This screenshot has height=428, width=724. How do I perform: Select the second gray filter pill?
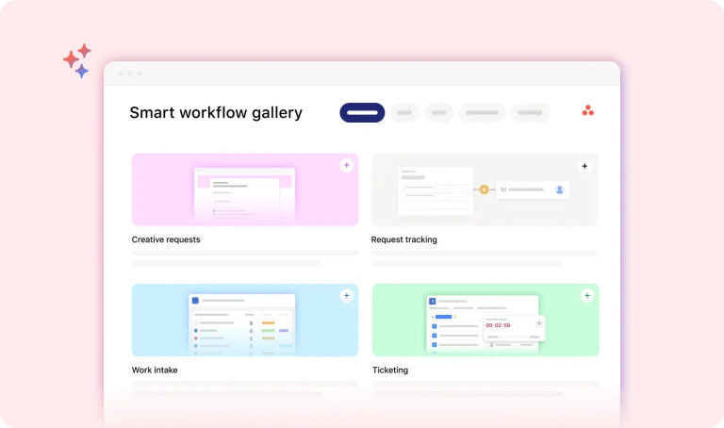(404, 113)
